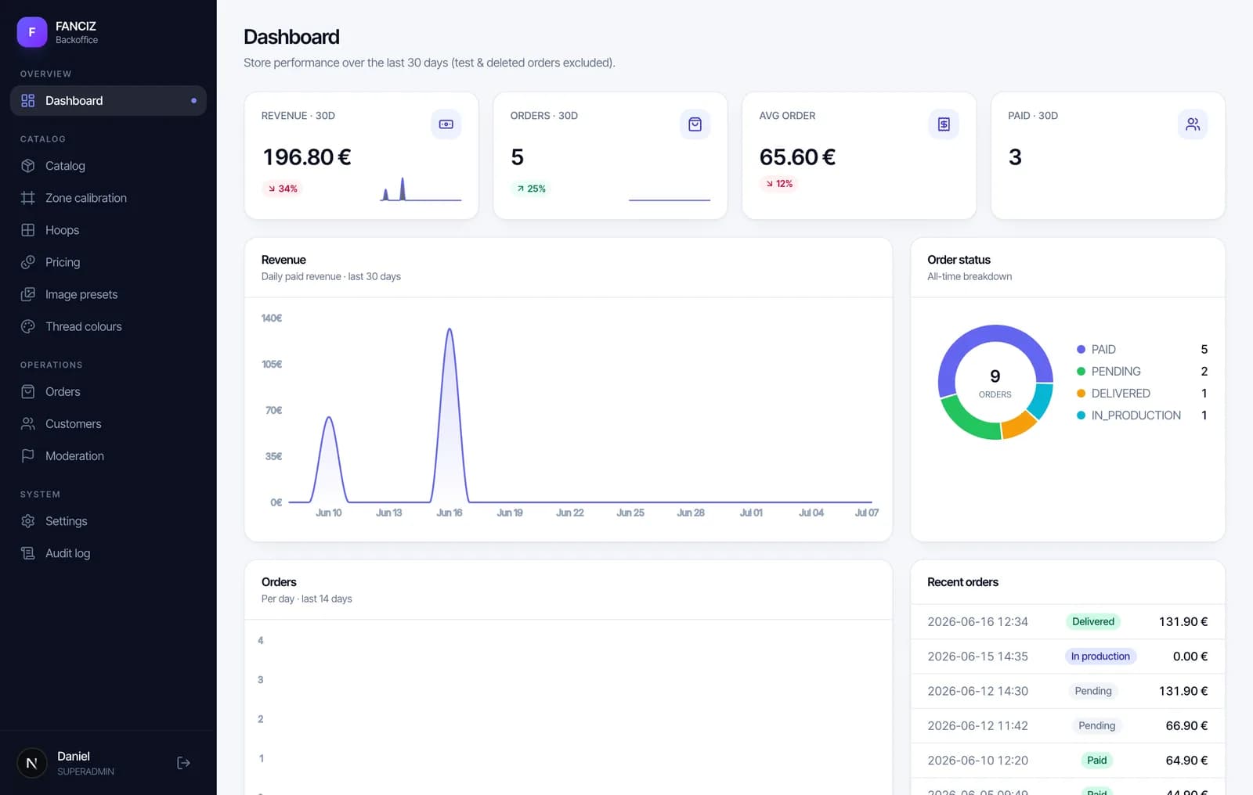Click the IN_PRODUCTION teal legend dot
Viewport: 1253px width, 795px height.
[x=1081, y=415]
